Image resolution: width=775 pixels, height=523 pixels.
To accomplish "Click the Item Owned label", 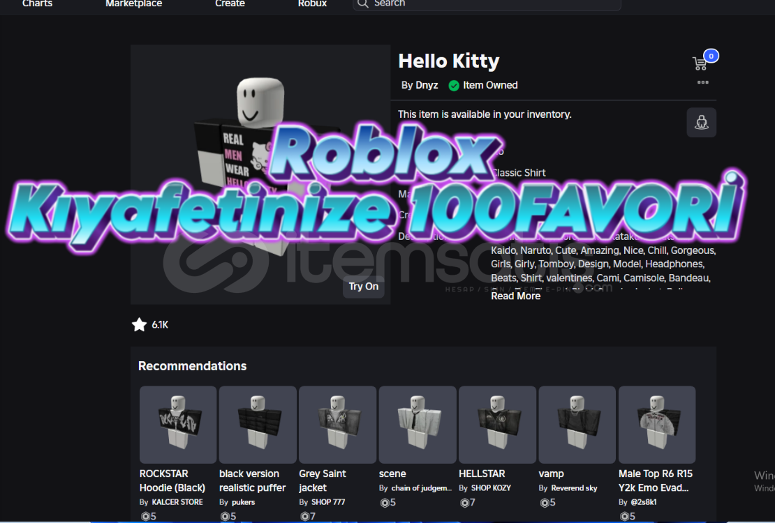I will pyautogui.click(x=490, y=86).
